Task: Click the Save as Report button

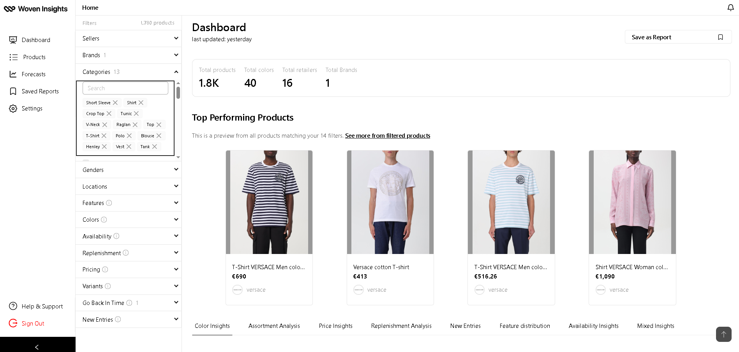Action: click(x=678, y=37)
